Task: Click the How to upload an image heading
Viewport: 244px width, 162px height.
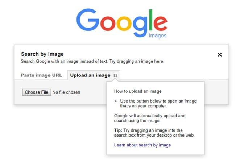Action: coord(138,91)
